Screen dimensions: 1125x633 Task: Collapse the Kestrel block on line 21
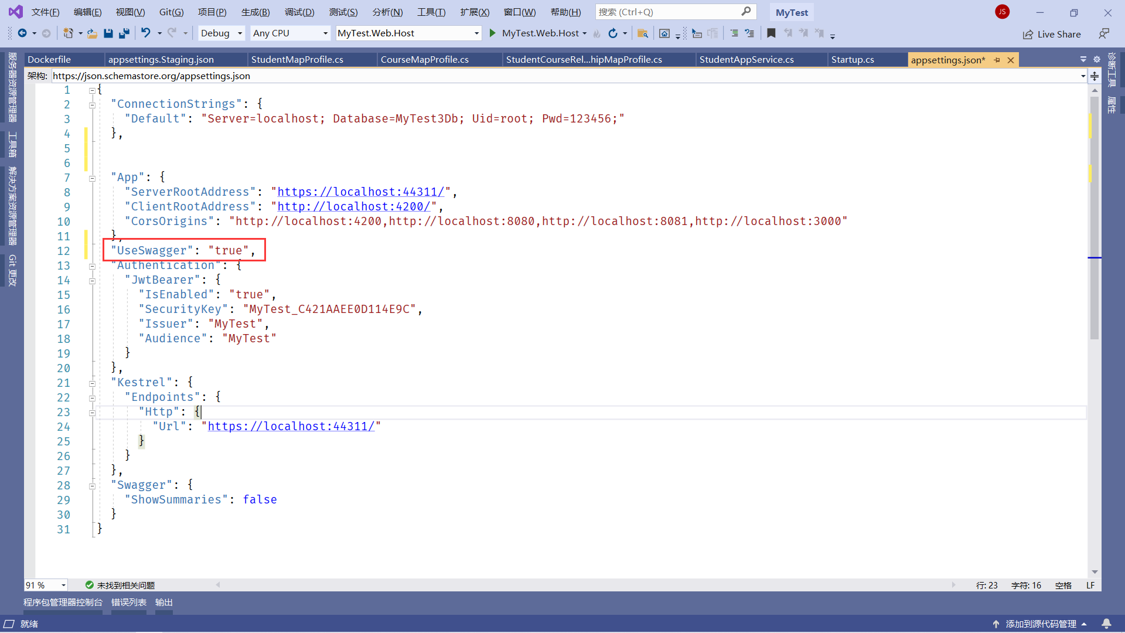click(92, 383)
